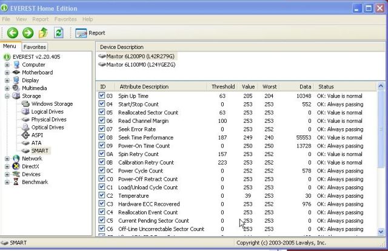The width and height of the screenshot is (388, 251).
Task: Expand the Display tree node
Action: pyautogui.click(x=7, y=80)
